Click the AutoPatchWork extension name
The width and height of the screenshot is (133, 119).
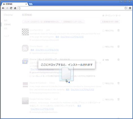(36, 30)
